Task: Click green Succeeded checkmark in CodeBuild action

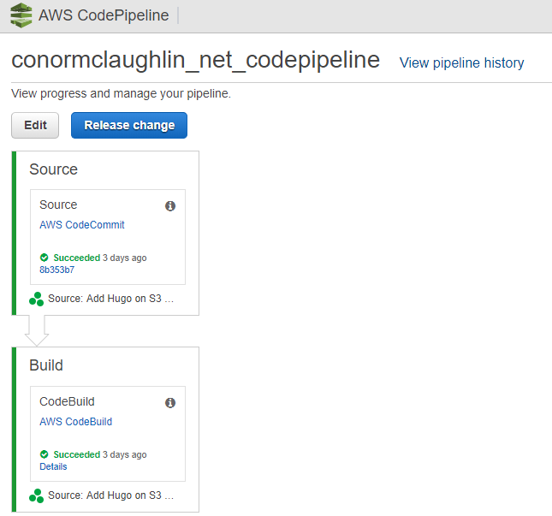Action: (x=44, y=454)
